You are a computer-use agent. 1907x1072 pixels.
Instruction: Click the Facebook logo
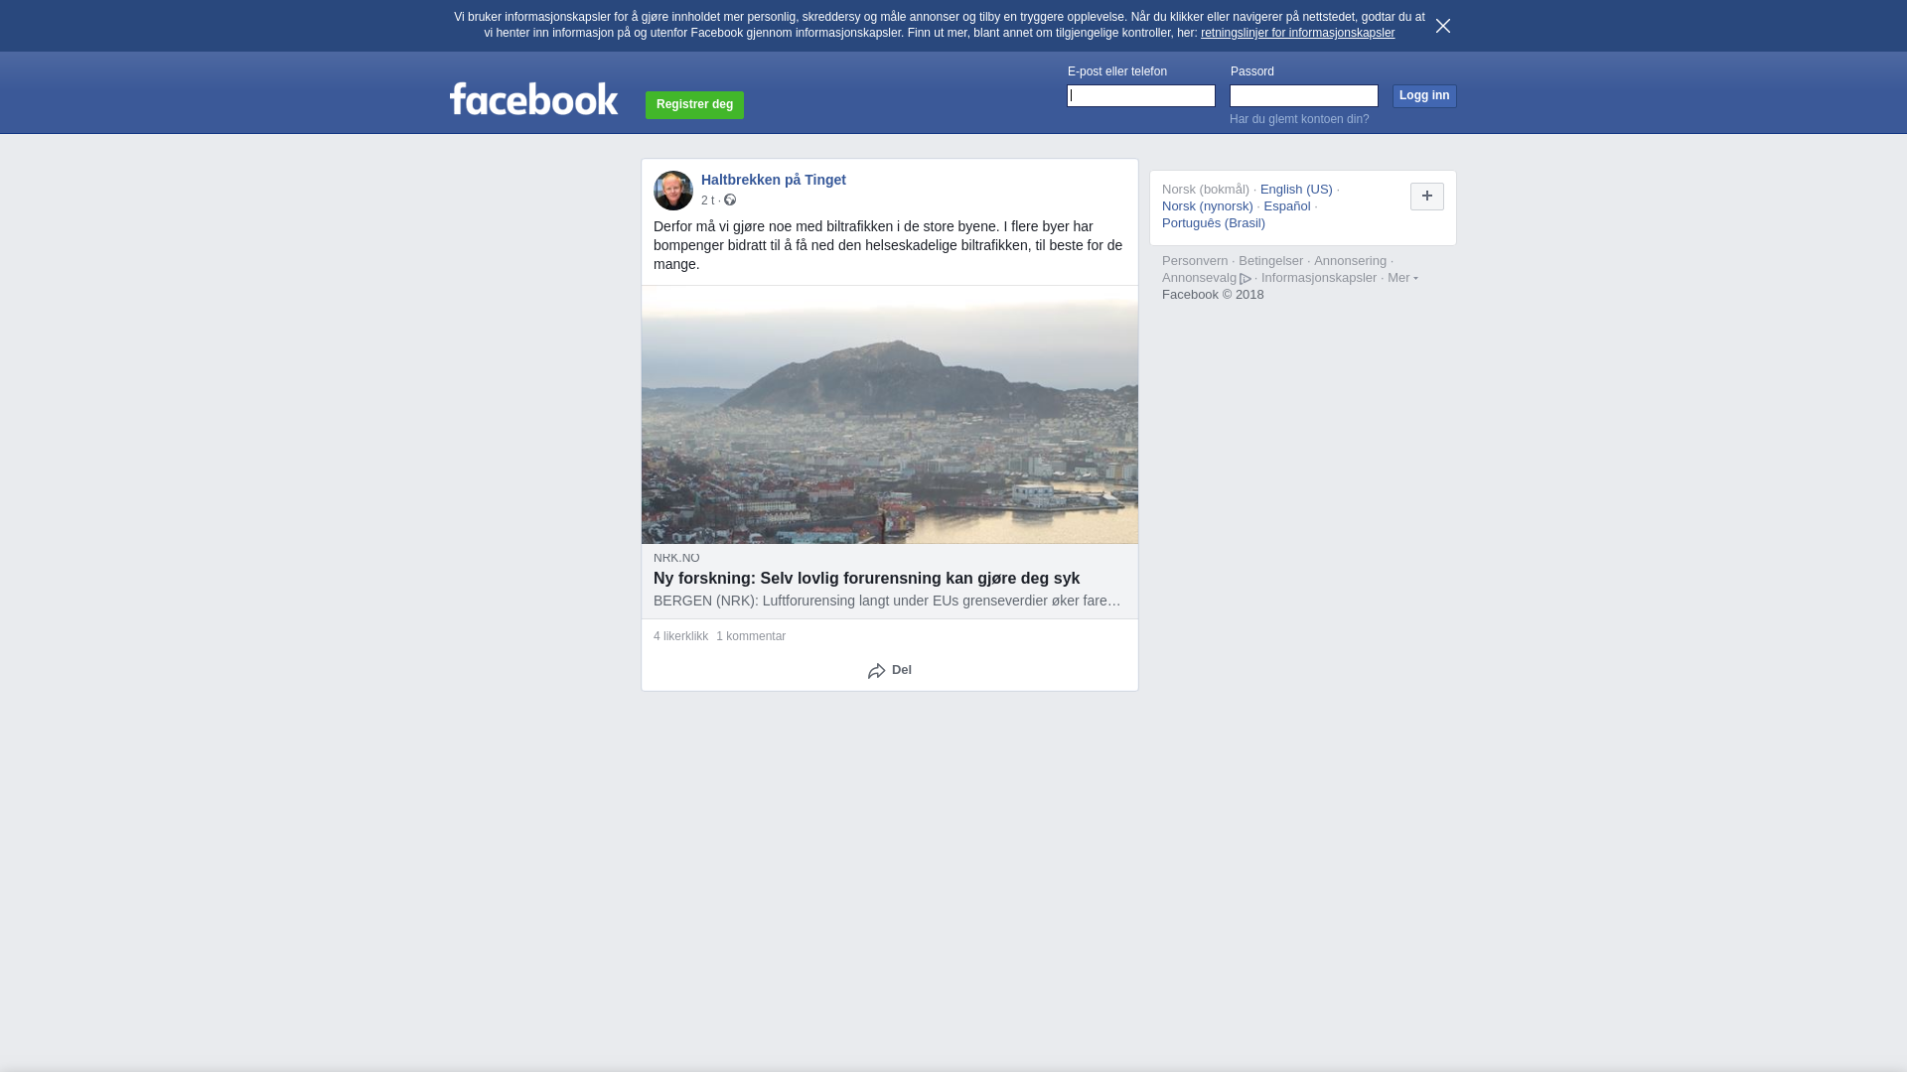pos(533,99)
